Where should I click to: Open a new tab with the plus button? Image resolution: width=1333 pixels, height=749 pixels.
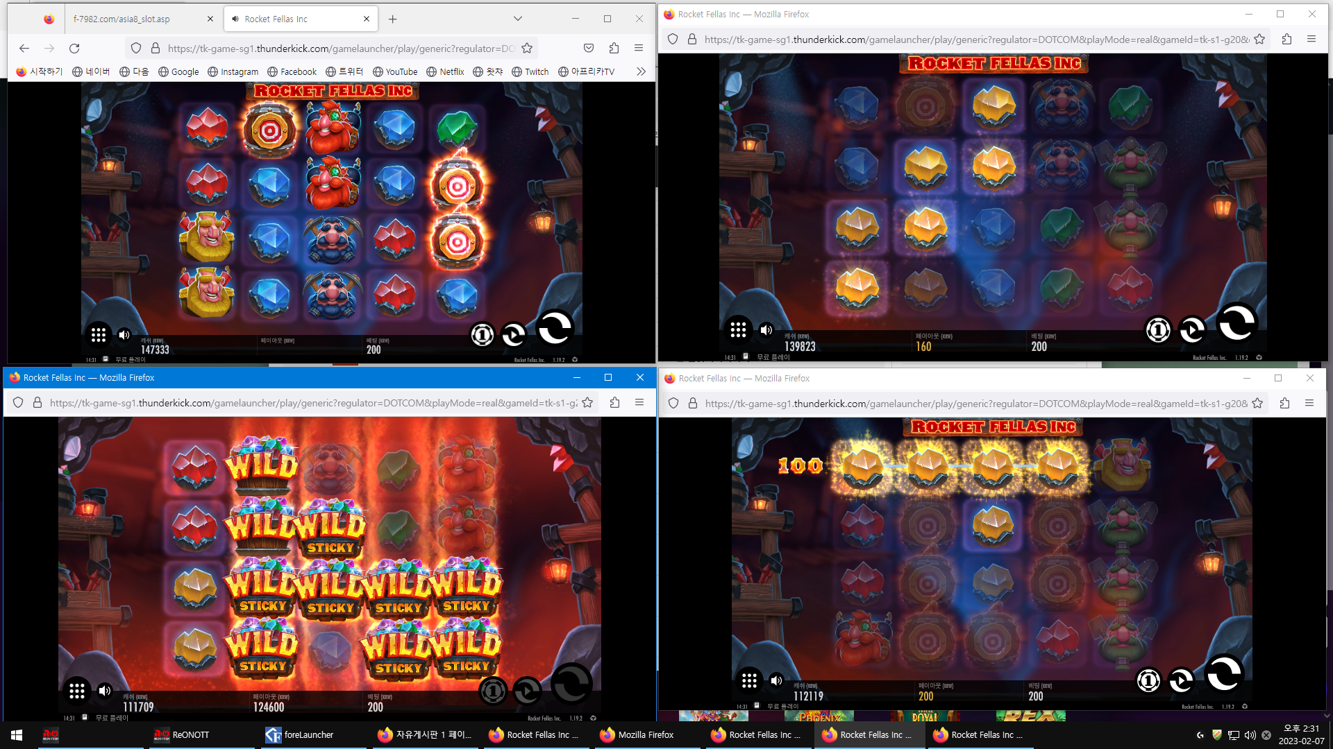pos(393,19)
